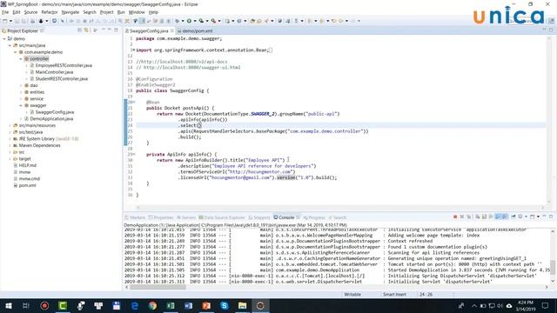Open Word from the taskbar

click(188, 305)
